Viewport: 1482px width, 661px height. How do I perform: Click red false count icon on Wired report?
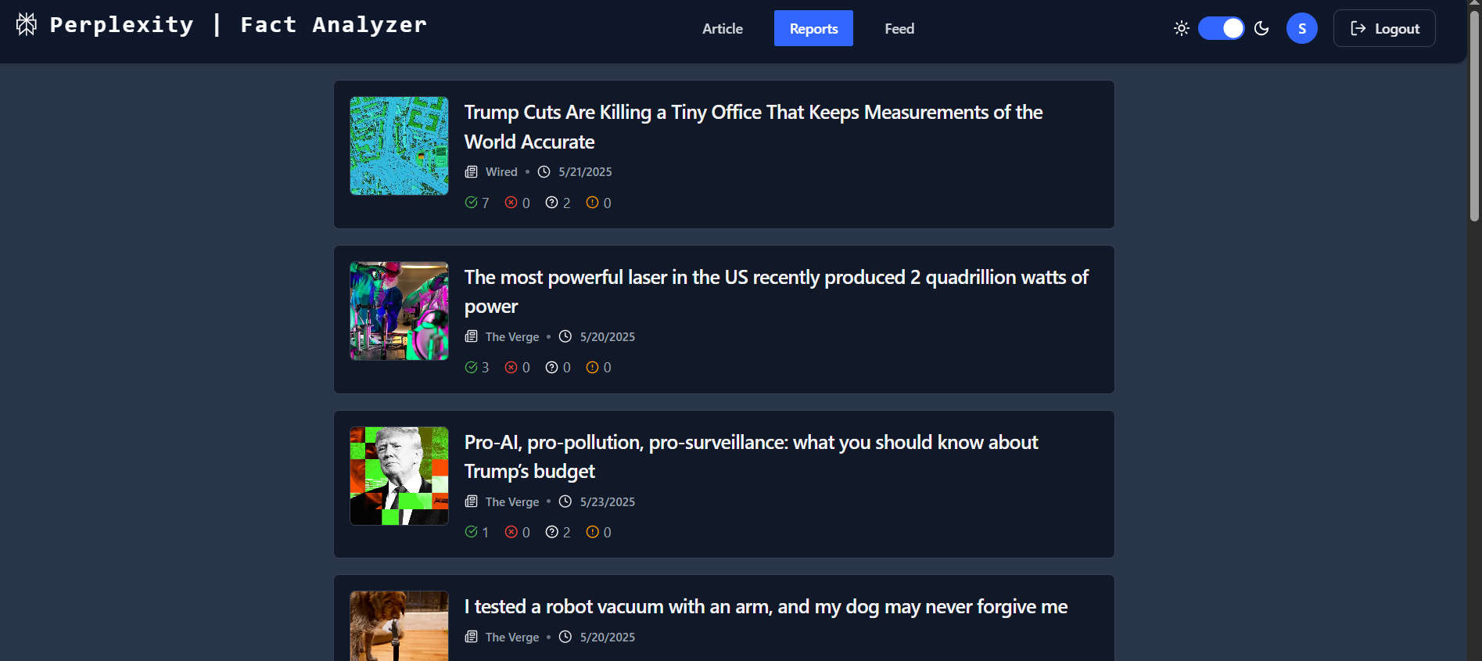click(x=511, y=203)
